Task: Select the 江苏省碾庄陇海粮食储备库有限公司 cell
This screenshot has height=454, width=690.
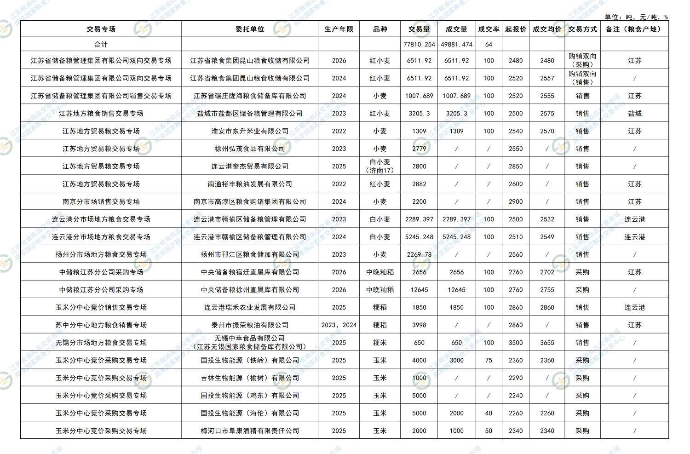Action: click(x=250, y=96)
